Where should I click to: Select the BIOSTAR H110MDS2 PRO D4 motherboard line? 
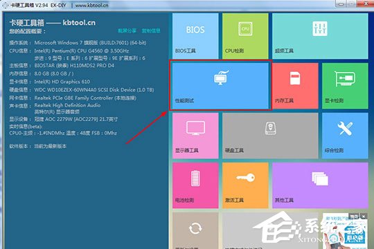click(62, 66)
